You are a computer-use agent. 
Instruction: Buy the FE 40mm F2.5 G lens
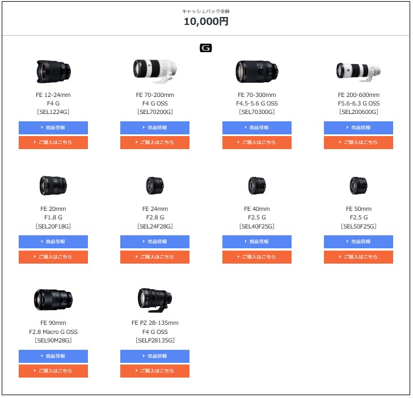[257, 257]
